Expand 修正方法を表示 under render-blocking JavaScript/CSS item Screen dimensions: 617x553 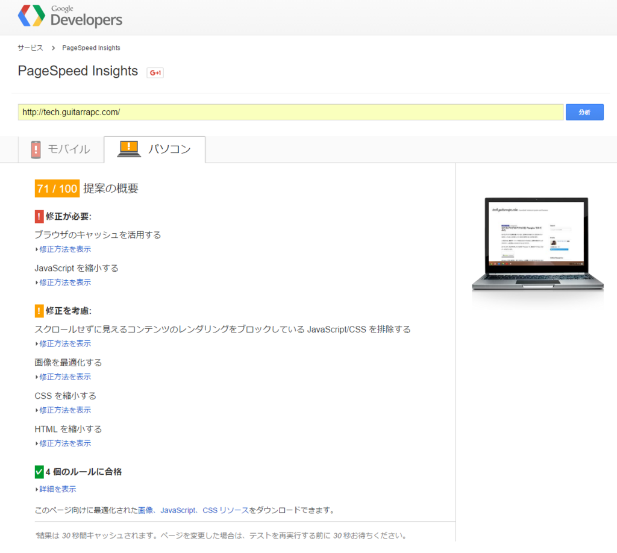pyautogui.click(x=65, y=344)
